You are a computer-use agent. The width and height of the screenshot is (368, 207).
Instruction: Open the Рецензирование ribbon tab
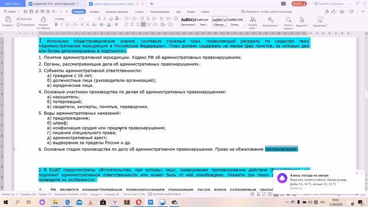[x=160, y=11]
